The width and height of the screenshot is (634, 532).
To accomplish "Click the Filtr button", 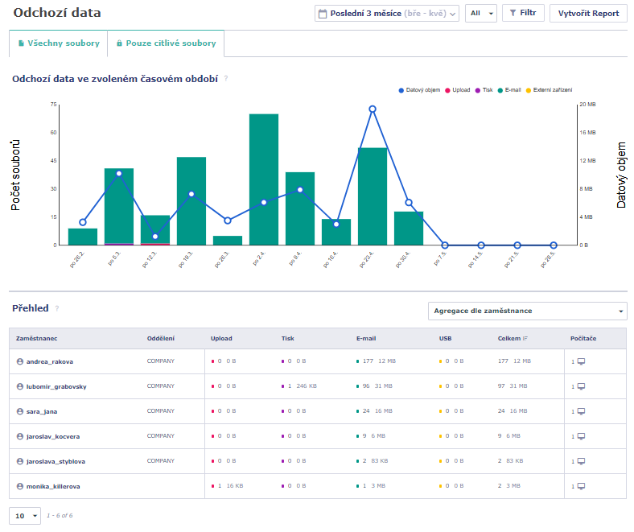I will click(523, 13).
